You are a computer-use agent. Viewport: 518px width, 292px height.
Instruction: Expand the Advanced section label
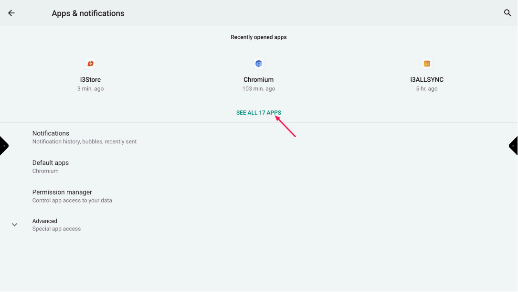click(x=45, y=221)
